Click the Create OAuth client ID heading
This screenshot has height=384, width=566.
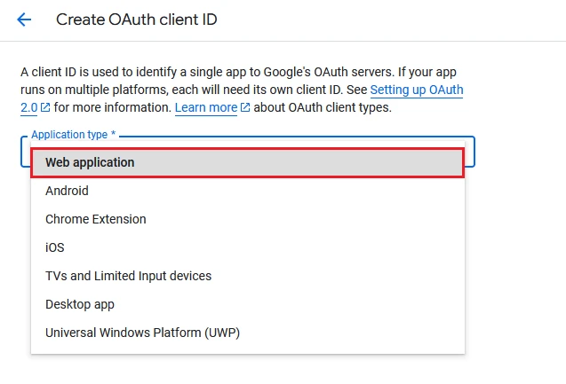137,20
